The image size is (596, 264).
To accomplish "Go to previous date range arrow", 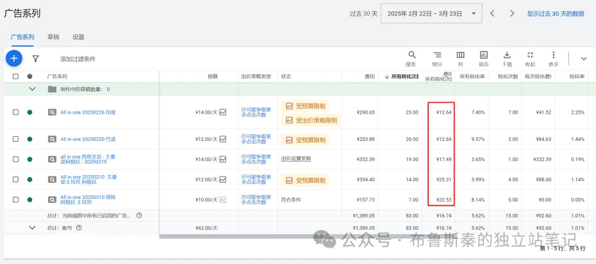I will (492, 13).
